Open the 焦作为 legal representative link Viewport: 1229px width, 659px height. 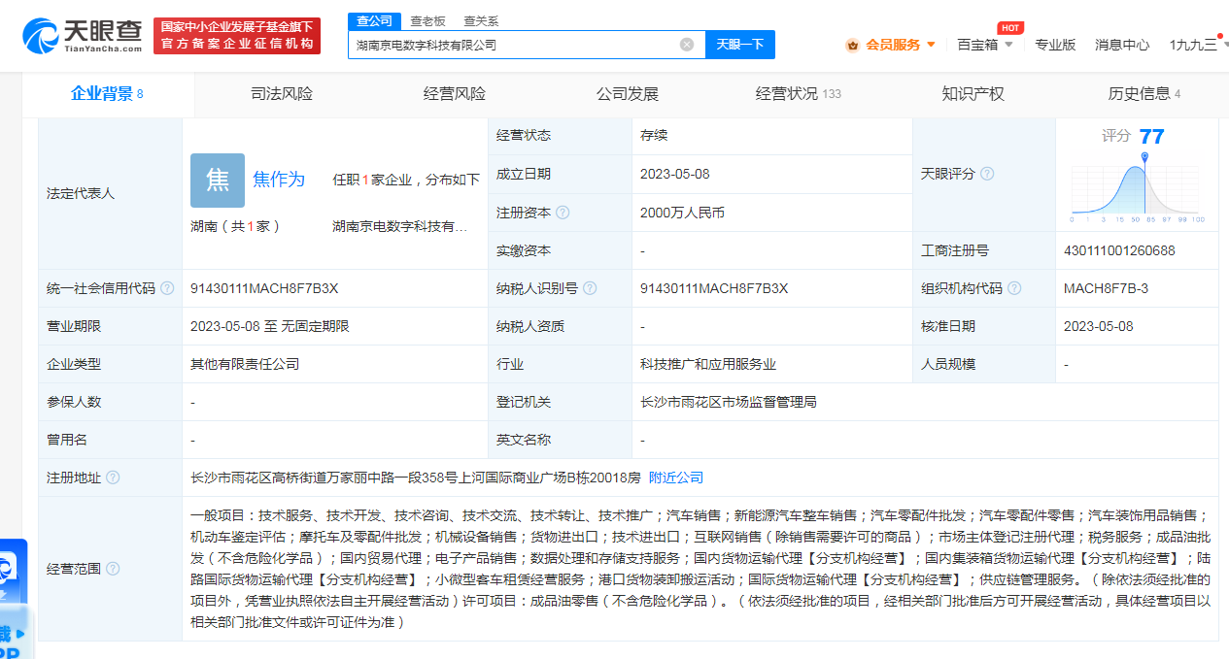279,180
